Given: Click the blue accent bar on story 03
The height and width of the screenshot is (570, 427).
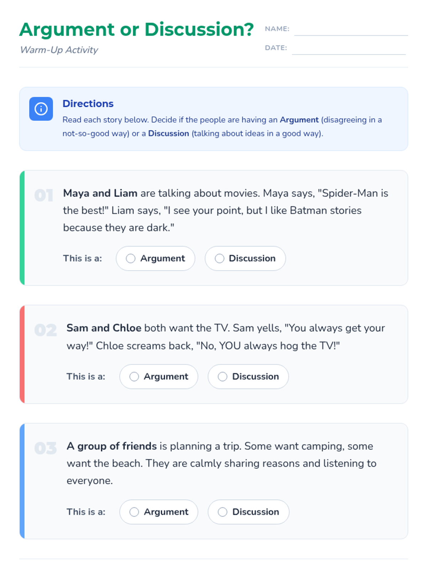Looking at the screenshot, I should click(22, 481).
